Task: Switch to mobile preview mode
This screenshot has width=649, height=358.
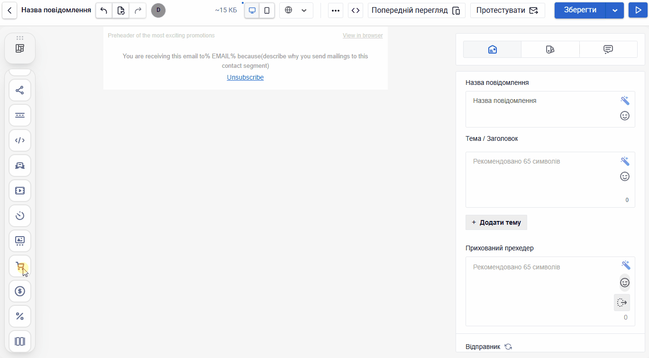Action: (x=267, y=10)
